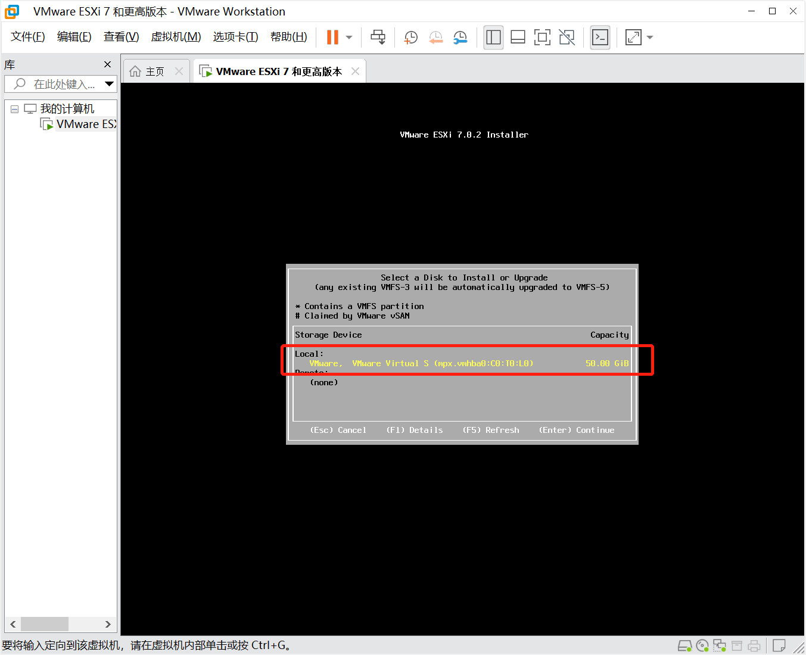Click the message log note icon

779,645
